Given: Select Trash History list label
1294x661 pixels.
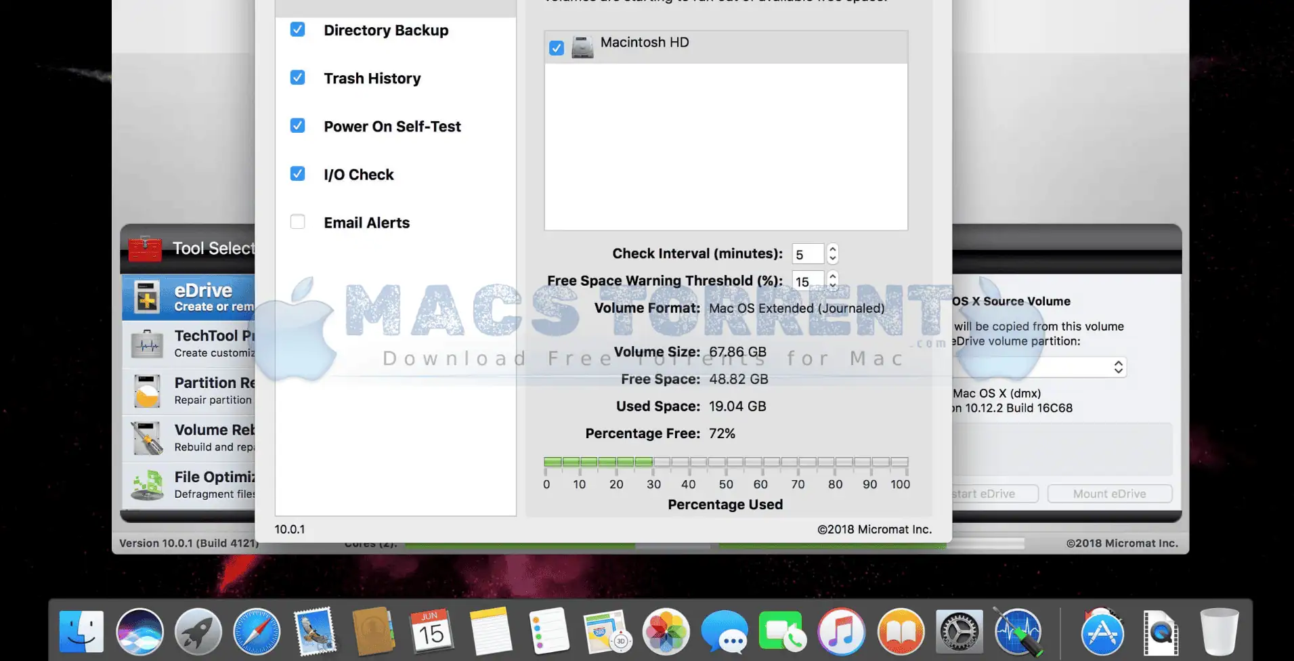Looking at the screenshot, I should [x=372, y=78].
